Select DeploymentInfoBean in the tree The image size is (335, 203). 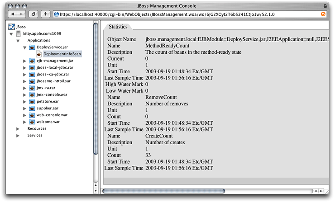[x=62, y=54]
